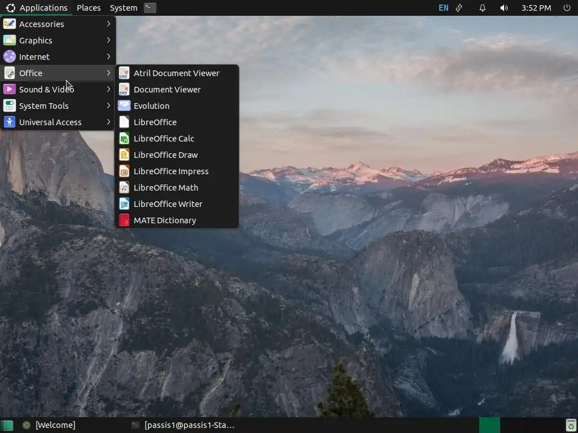Select the System Tools menu entry
Viewport: 578px width, 433px height.
[x=58, y=105]
